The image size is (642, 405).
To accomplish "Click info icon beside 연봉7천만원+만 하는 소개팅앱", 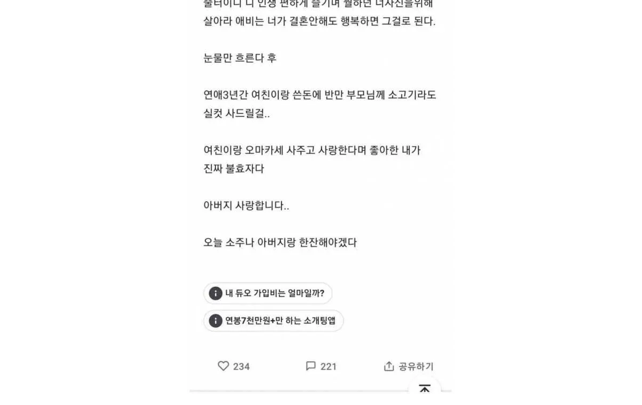I will coord(215,321).
